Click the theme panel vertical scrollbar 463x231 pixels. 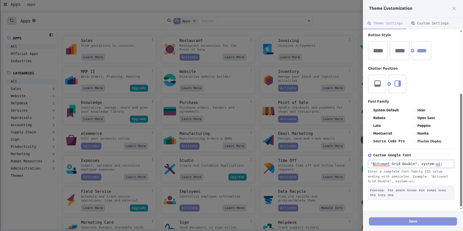tap(461, 150)
